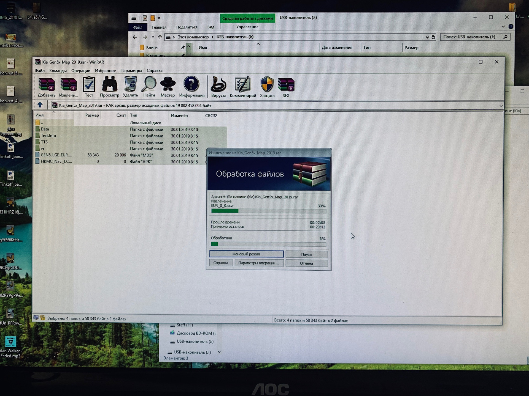
Task: Sort by Имя column in WinRAR
Action: tap(54, 115)
